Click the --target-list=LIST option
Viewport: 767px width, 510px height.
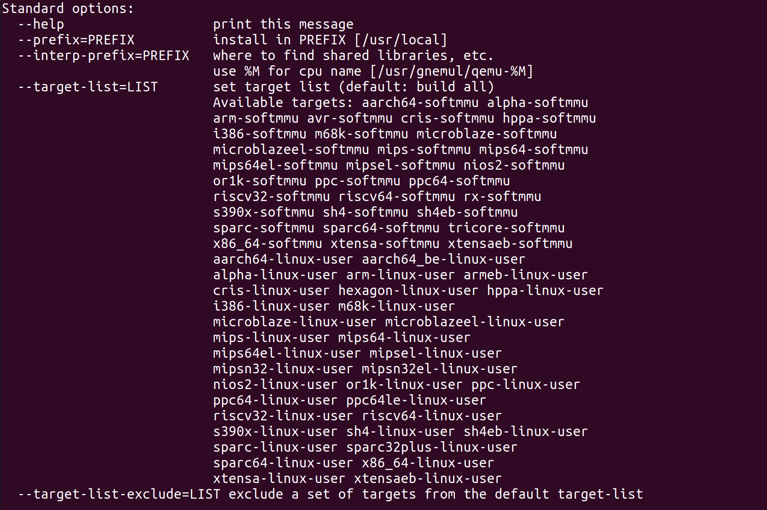click(x=88, y=87)
